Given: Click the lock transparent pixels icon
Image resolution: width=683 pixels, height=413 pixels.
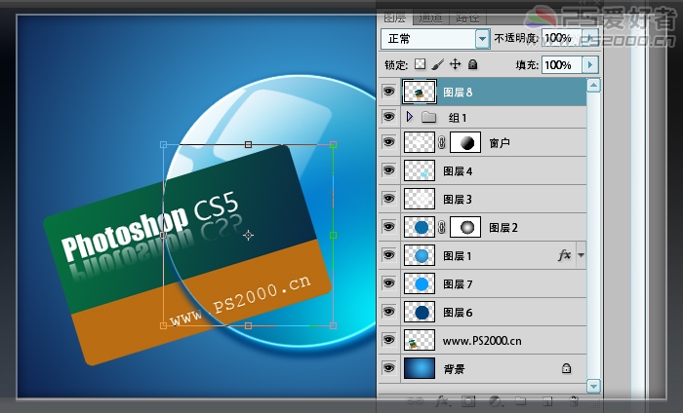Looking at the screenshot, I should tap(420, 64).
